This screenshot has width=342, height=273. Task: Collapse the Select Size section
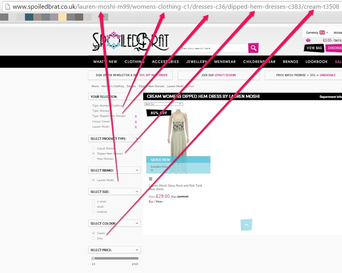[x=137, y=191]
